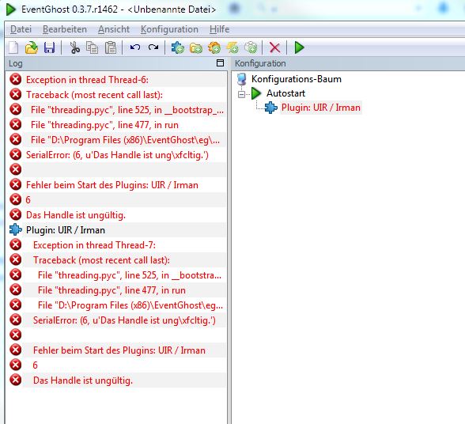This screenshot has height=424, width=465.
Task: Select Plugin: UIR / Irman in the tree
Action: 321,108
